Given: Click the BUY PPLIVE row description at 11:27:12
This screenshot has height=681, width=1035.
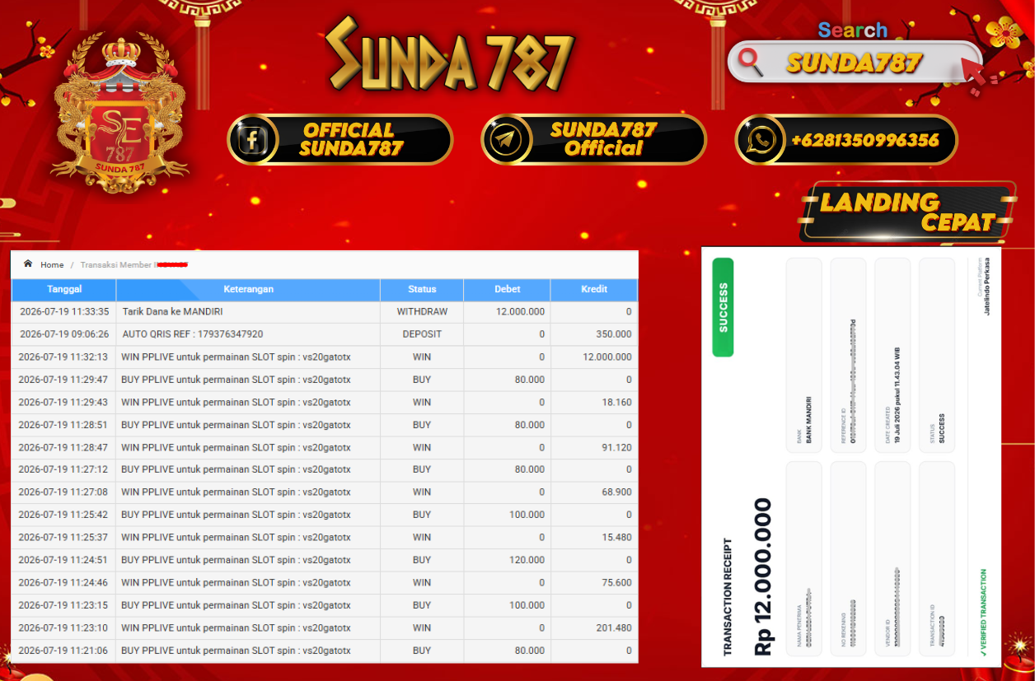Looking at the screenshot, I should coord(236,469).
